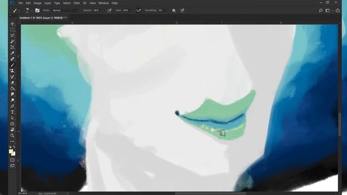This screenshot has height=195, width=347.
Task: Select the Ellipse shape tool
Action: [12, 124]
